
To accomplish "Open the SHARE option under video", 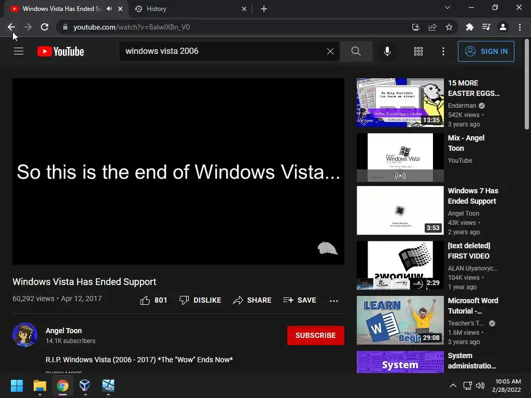I will 252,300.
